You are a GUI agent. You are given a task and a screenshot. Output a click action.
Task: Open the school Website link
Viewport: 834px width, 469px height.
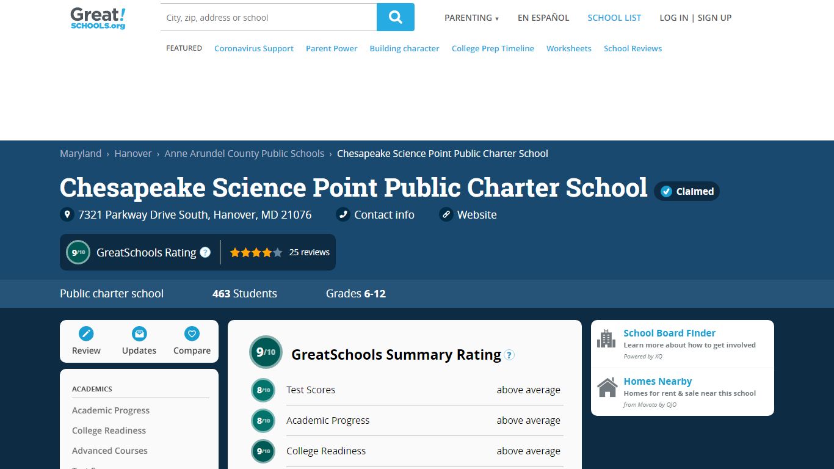click(477, 214)
